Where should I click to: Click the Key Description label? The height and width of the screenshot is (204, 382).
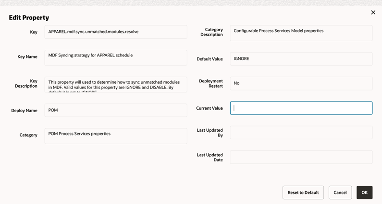[x=27, y=84]
